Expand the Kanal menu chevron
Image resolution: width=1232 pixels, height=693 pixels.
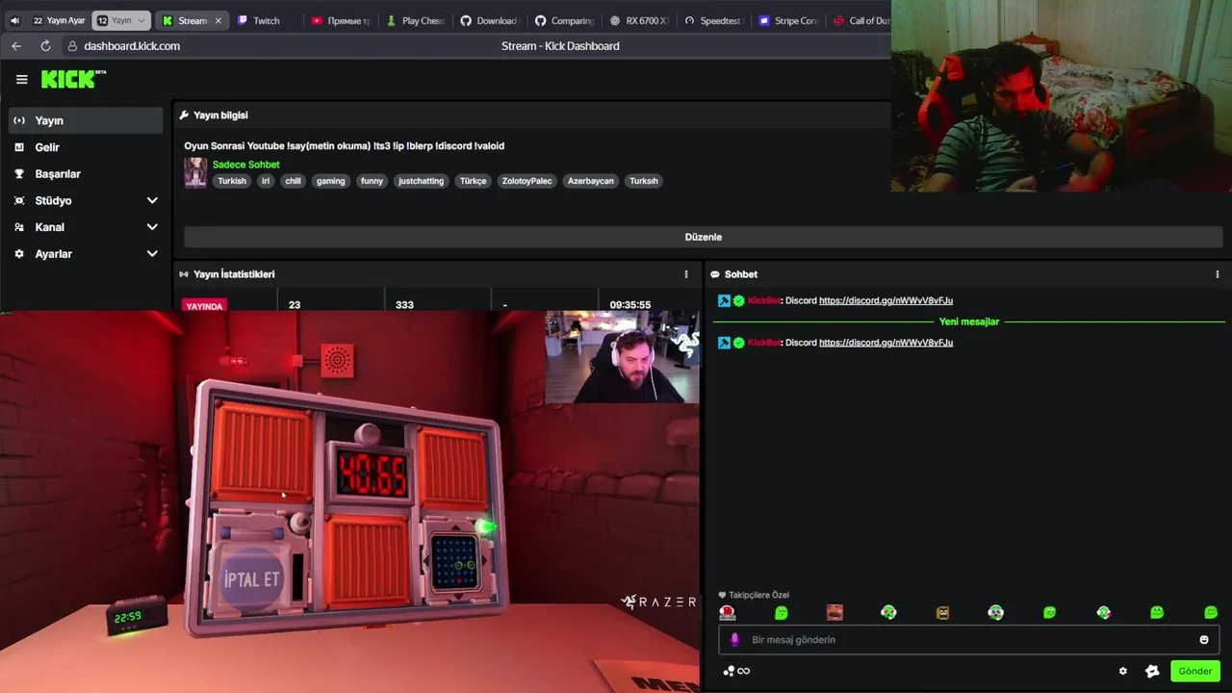(152, 227)
